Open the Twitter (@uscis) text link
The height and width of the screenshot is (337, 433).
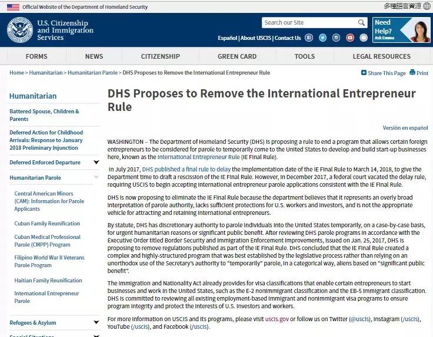pos(359,319)
